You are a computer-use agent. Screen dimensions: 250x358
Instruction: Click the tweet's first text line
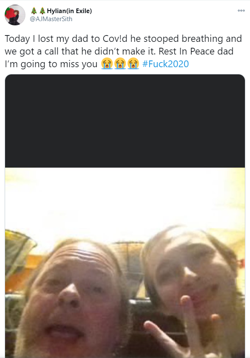[x=123, y=38]
